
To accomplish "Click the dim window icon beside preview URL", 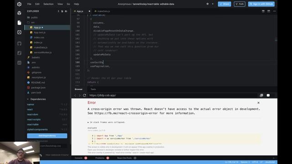I will coord(261,95).
